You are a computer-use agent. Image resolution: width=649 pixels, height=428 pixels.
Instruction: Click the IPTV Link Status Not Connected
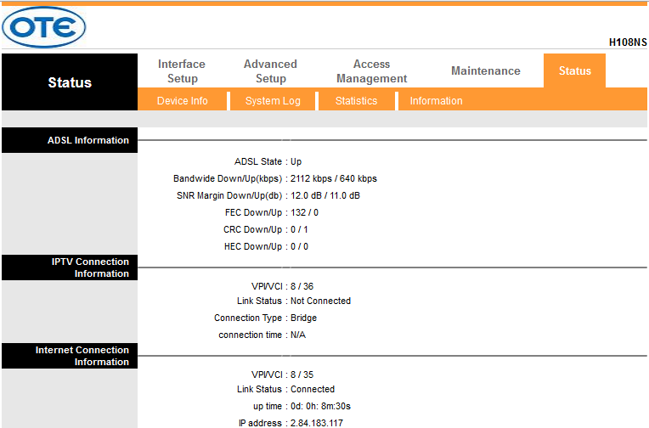[321, 301]
